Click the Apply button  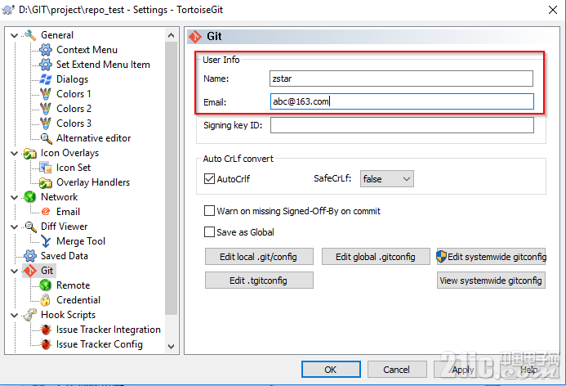[463, 370]
